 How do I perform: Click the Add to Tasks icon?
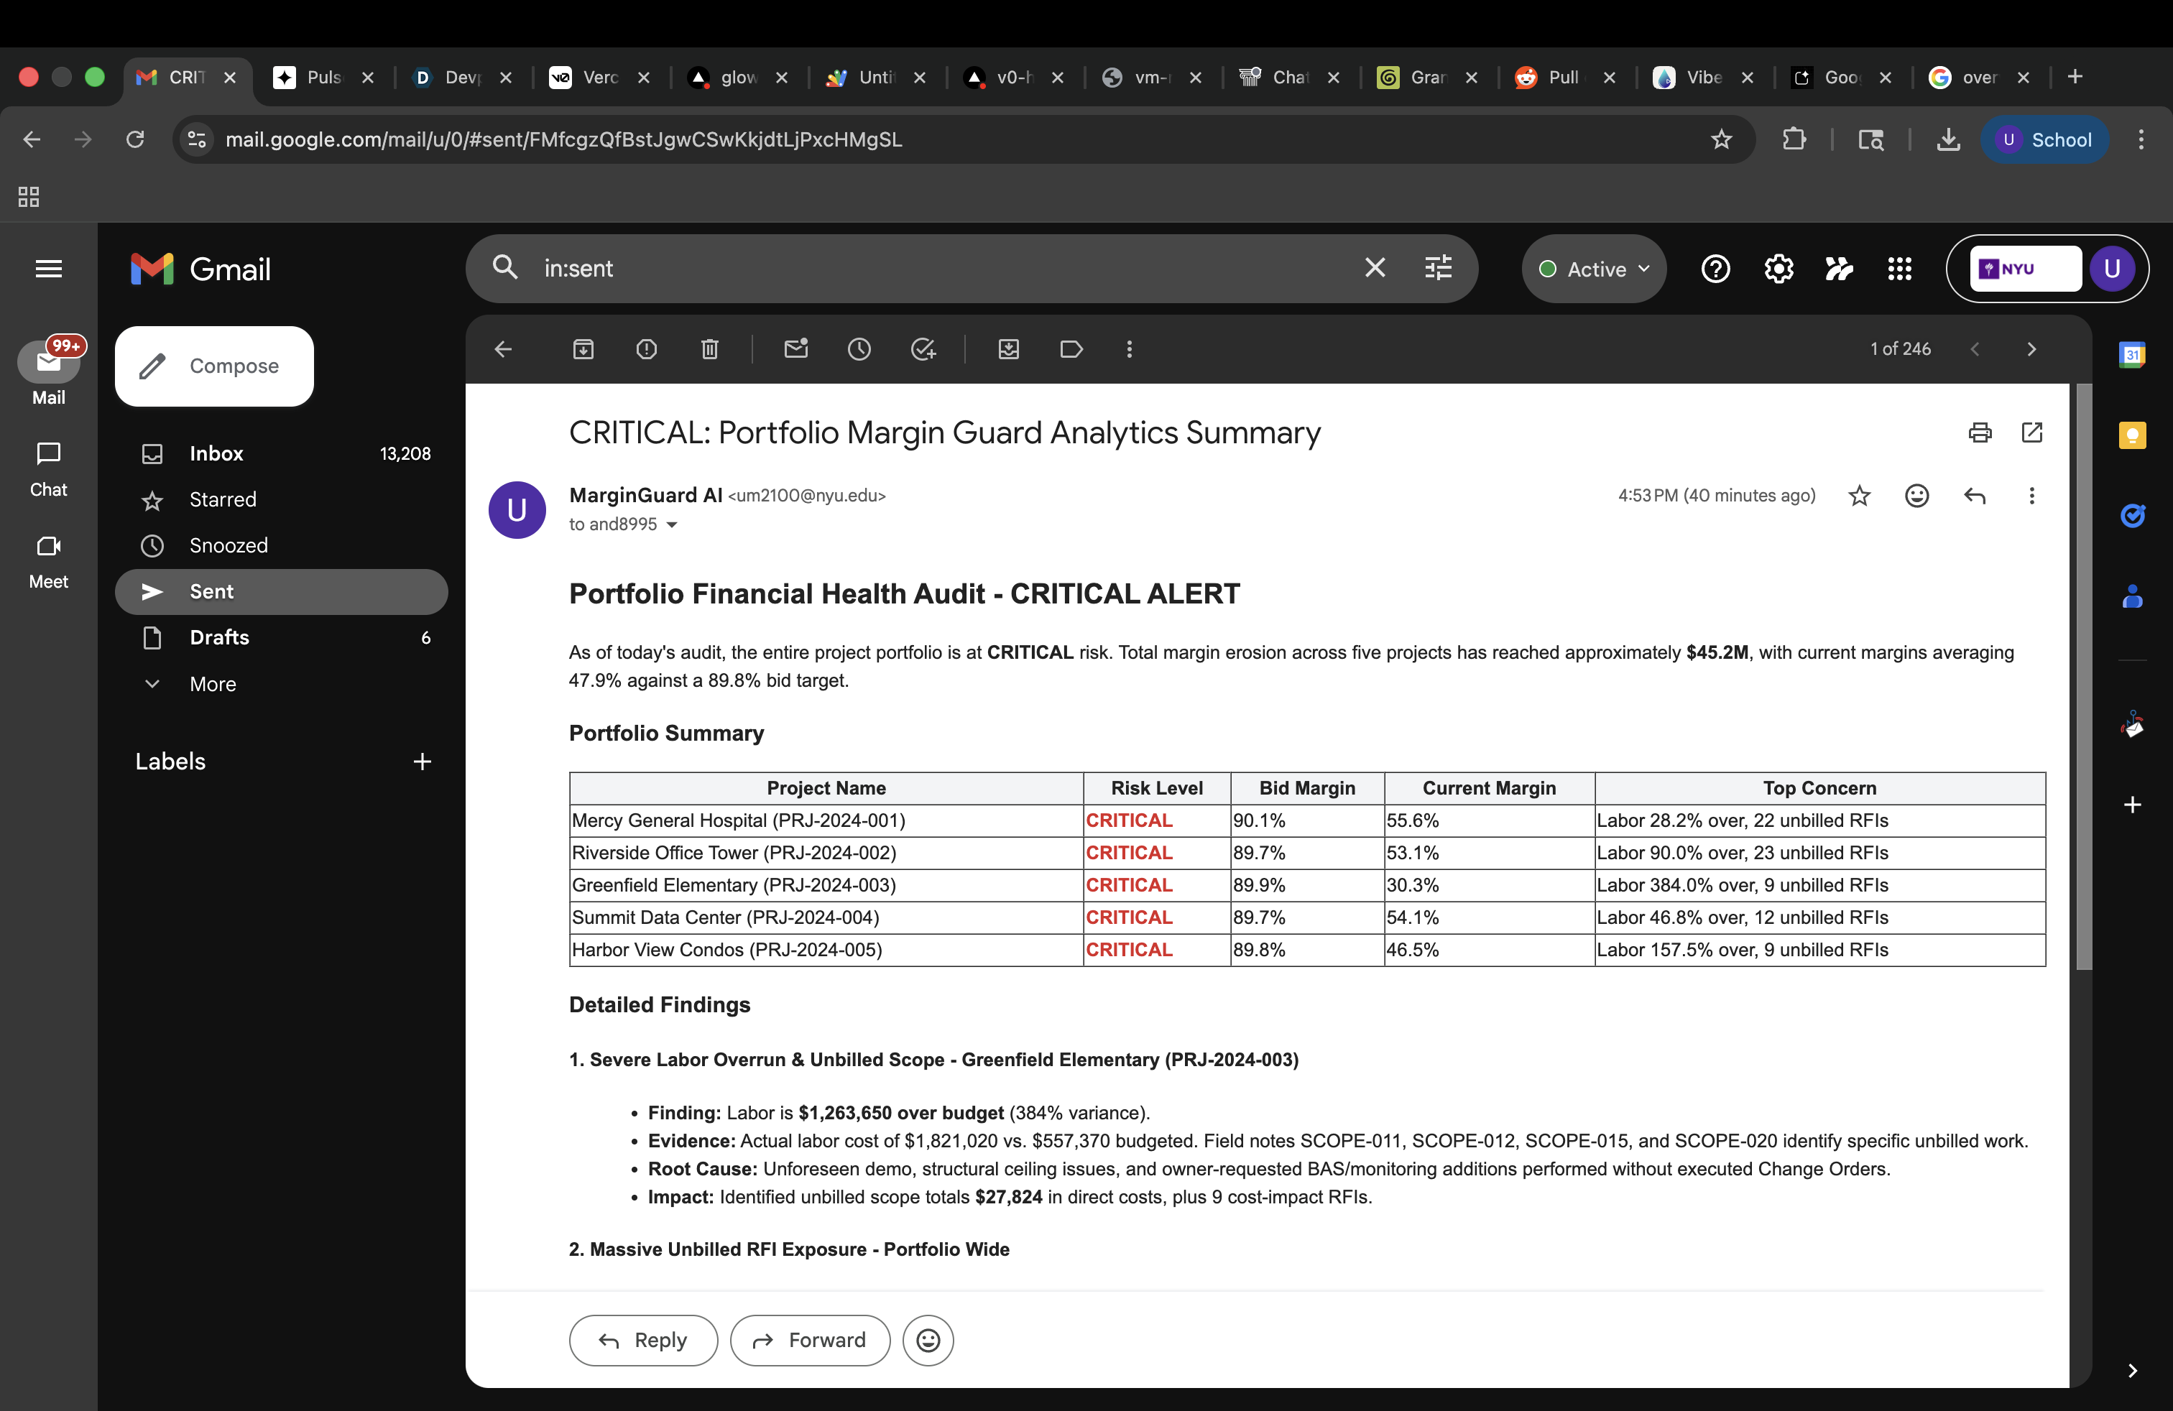coord(923,348)
